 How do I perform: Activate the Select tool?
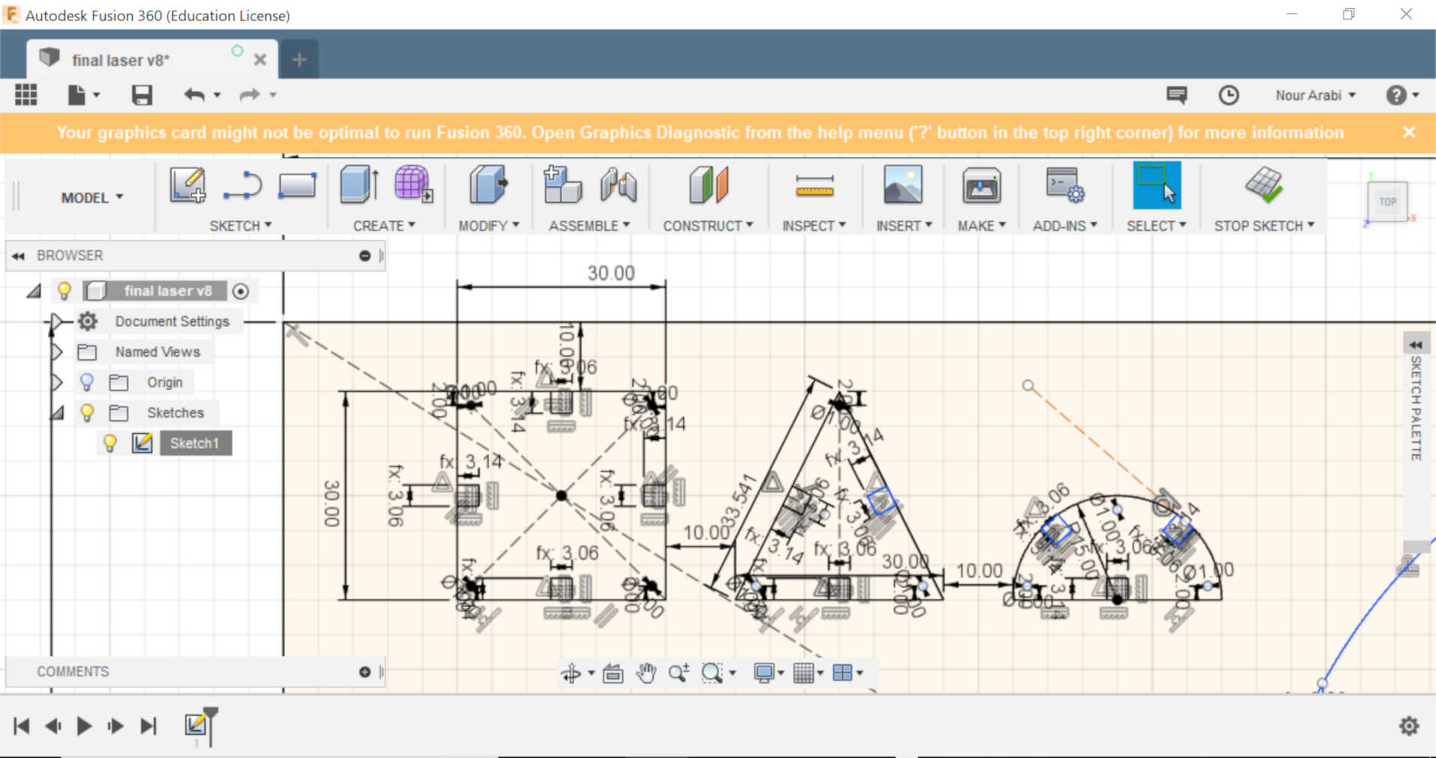(1157, 185)
